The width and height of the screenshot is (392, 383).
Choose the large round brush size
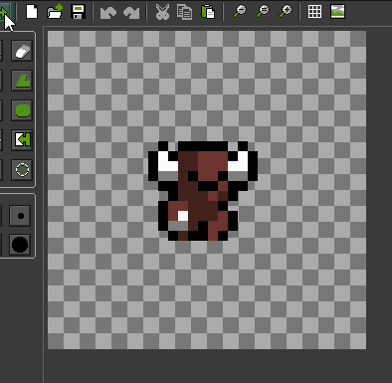[20, 245]
